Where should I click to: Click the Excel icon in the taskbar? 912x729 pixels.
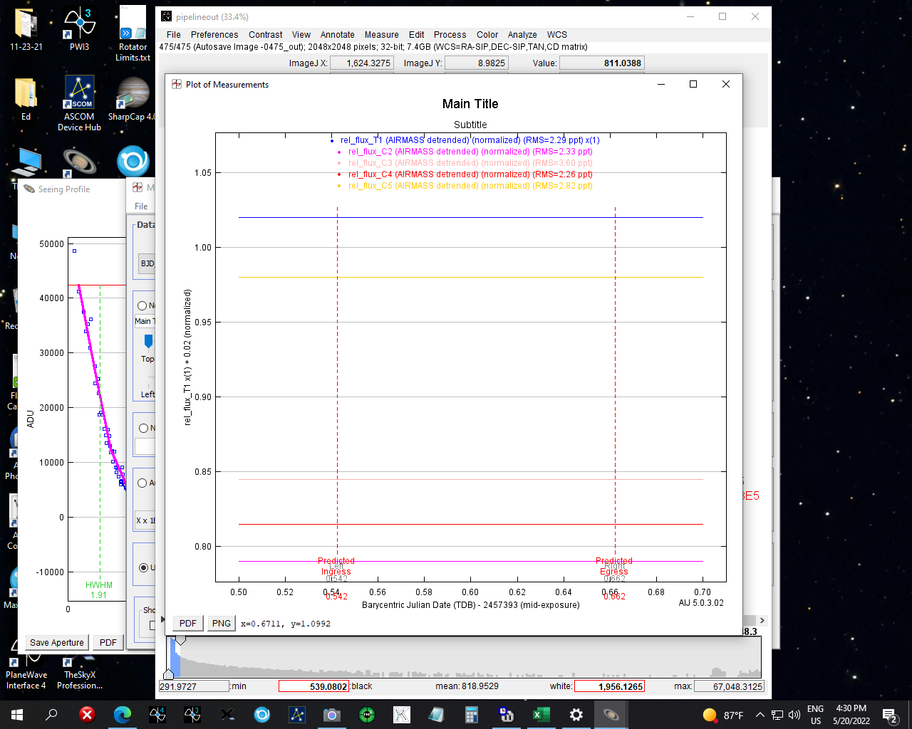[541, 714]
